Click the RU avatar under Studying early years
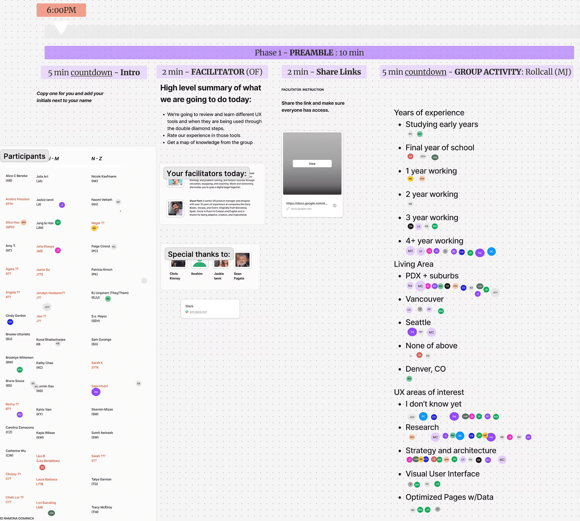Image resolution: width=580 pixels, height=521 pixels. coord(420,134)
